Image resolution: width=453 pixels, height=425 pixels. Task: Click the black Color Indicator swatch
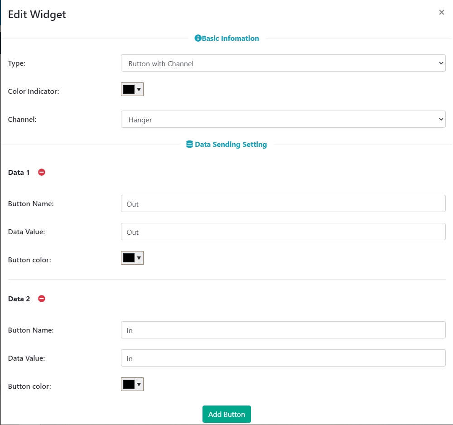pyautogui.click(x=129, y=90)
